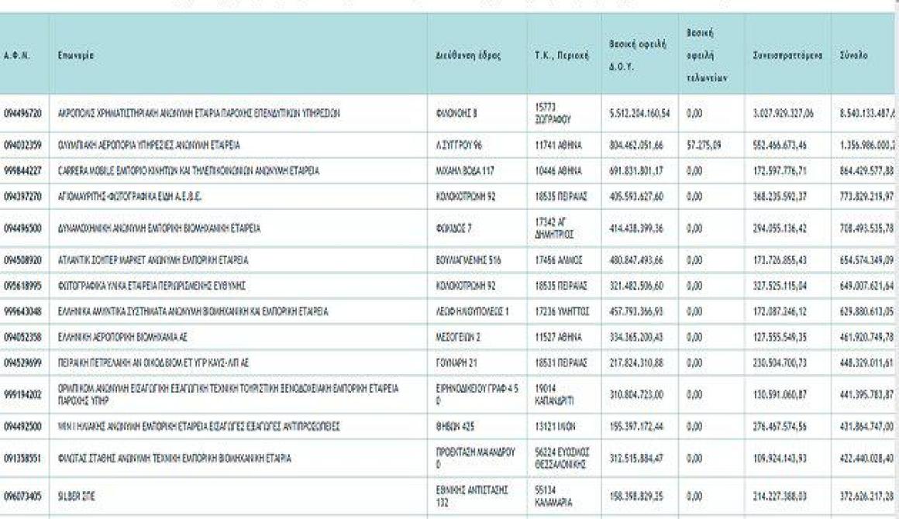
Task: Click the ΕΛΛΗΝΙΚΗ ΑΕΡΟΠΟΡΙΚΗ ΒΙΟΜΗΧΑΝΙΑ ΑΕ name
Action: point(122,338)
